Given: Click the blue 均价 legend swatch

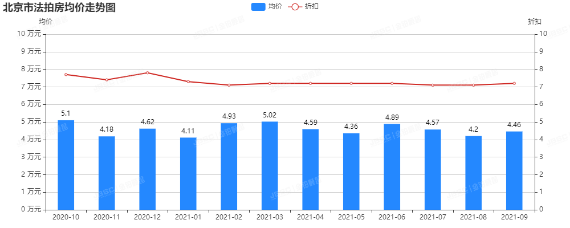Looking at the screenshot, I should 258,6.
